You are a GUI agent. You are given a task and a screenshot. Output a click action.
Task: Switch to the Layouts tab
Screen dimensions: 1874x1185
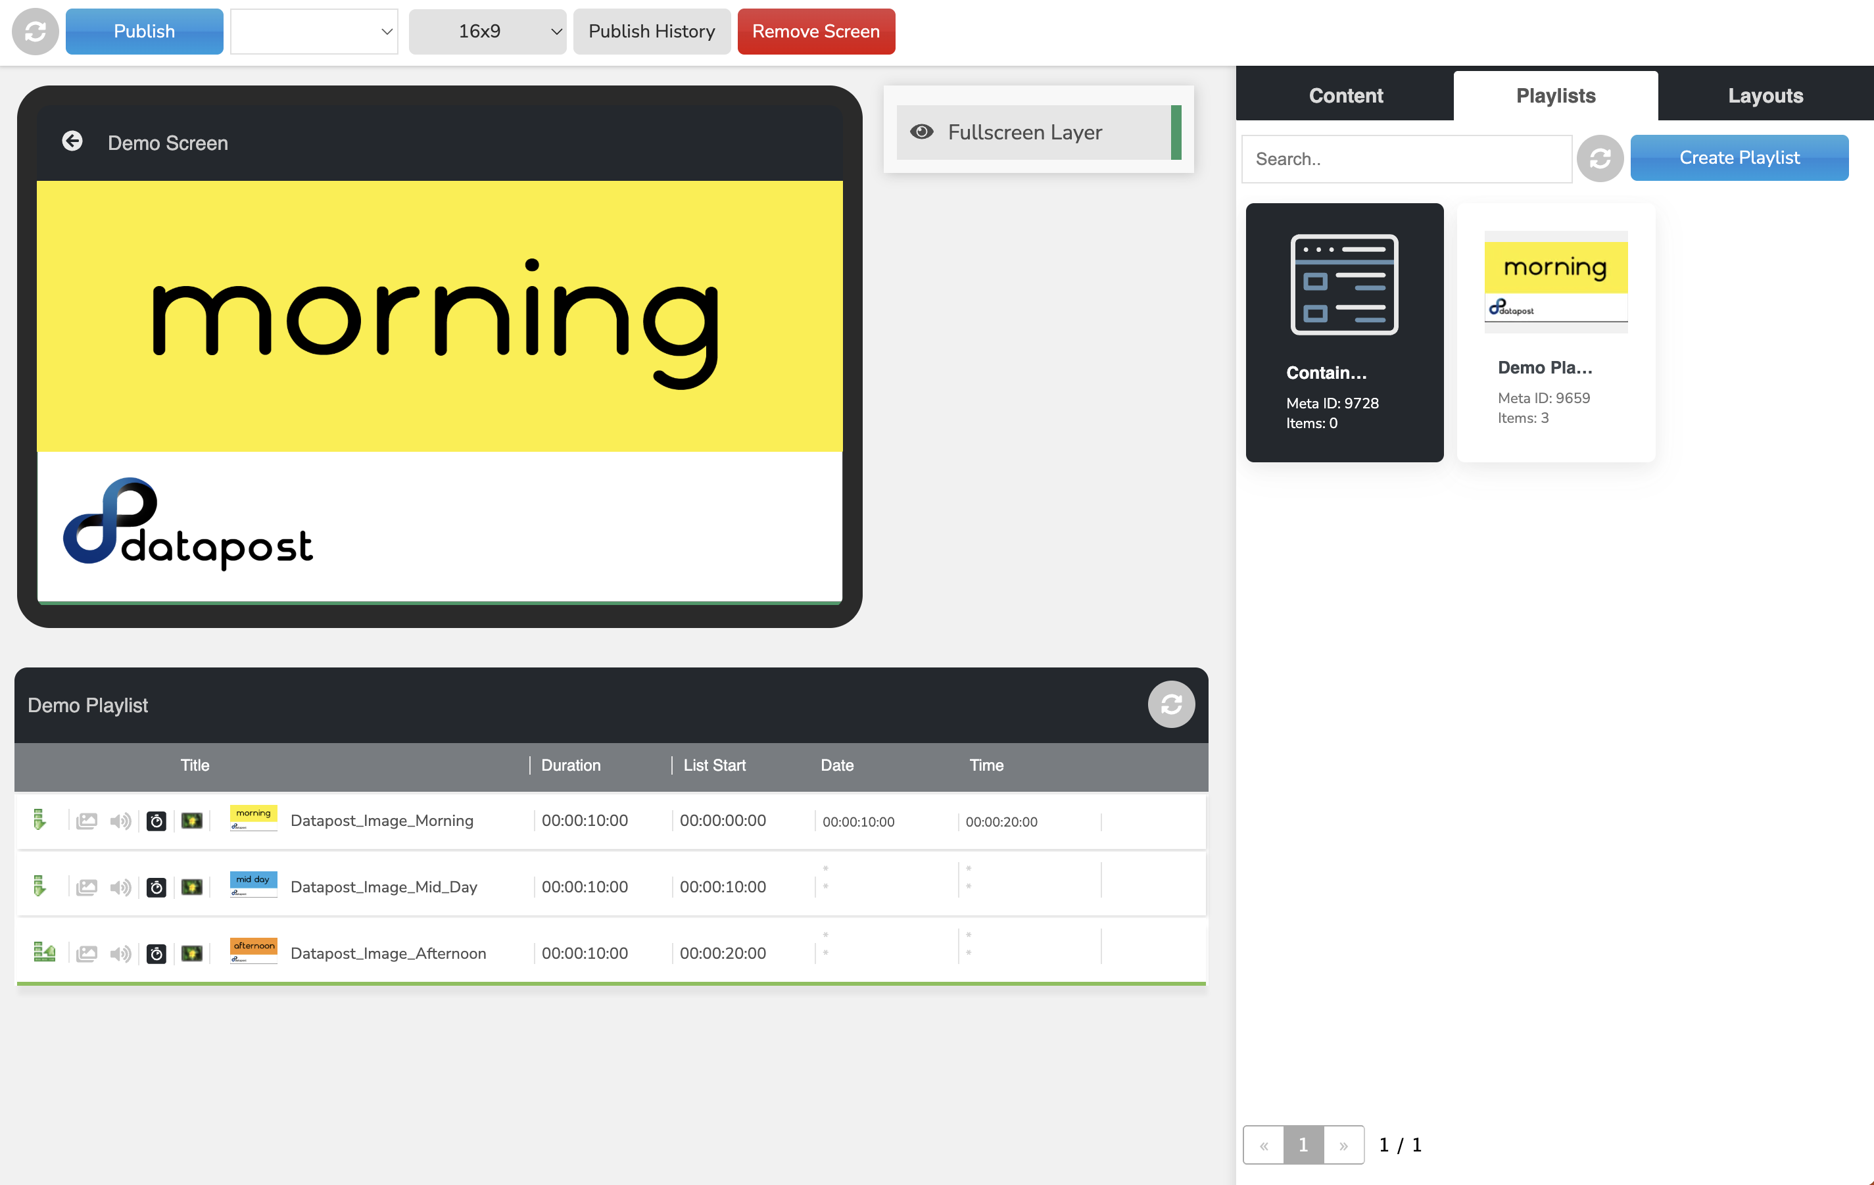(1765, 96)
